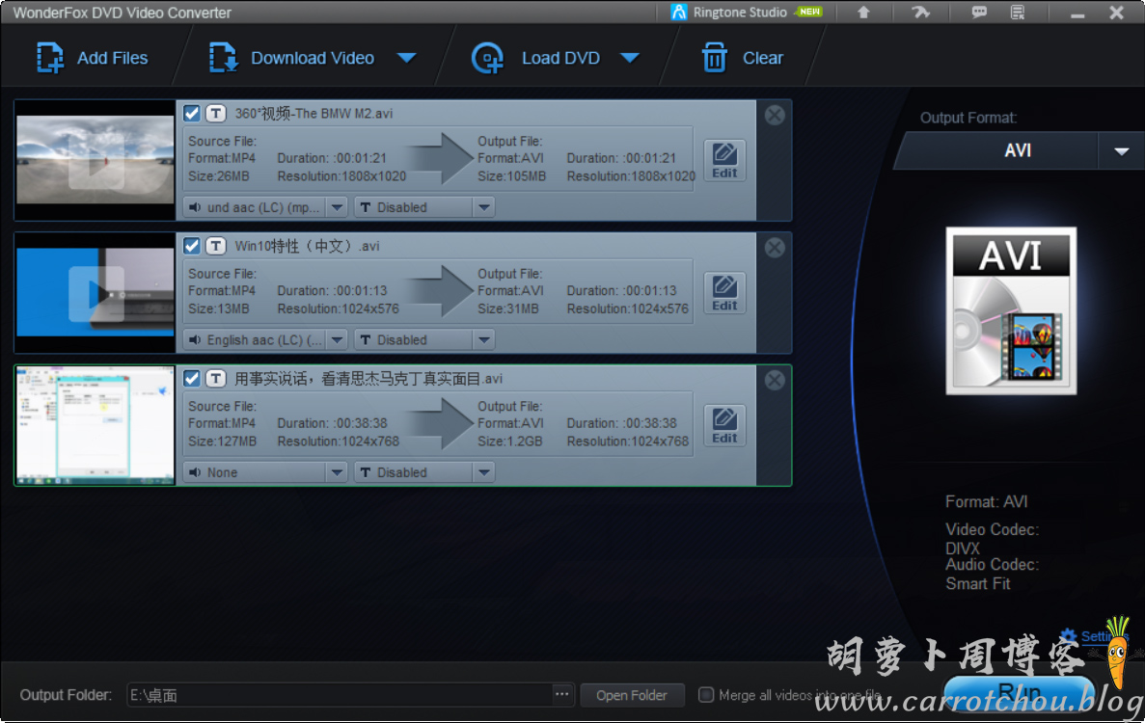Click the output Resolution:1024x768 text
The width and height of the screenshot is (1145, 723).
point(628,442)
